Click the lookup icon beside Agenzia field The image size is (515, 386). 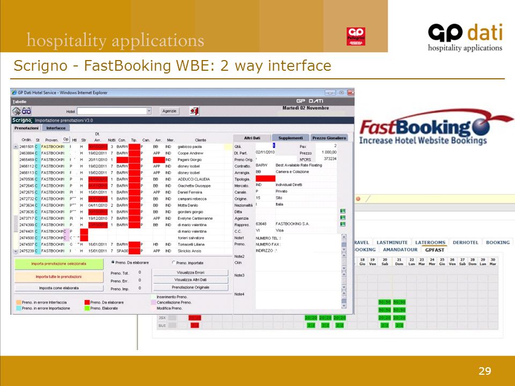[x=343, y=218]
